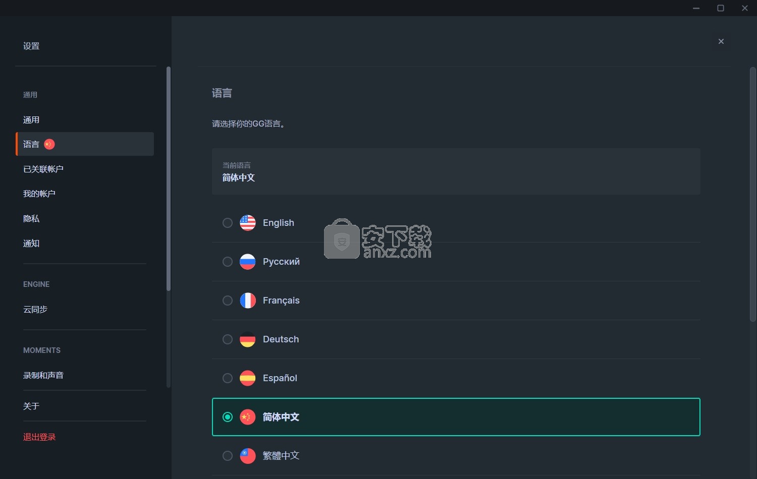Click the China flag beside 简体中文 option
Viewport: 757px width, 479px height.
coord(247,417)
